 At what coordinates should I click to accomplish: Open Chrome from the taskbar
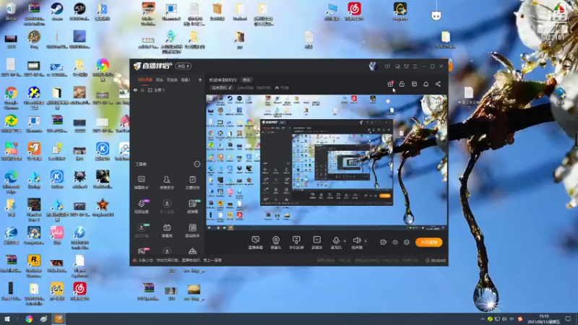coord(29,318)
